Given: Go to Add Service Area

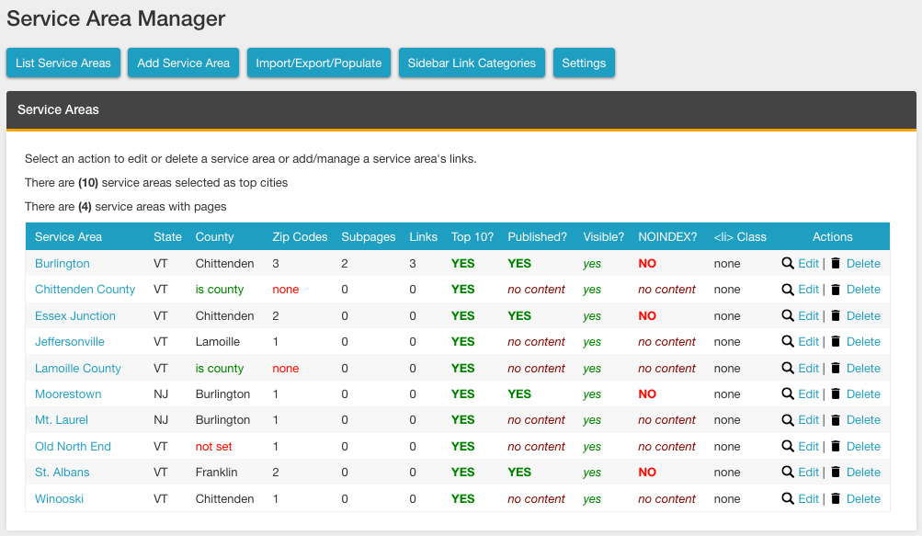Looking at the screenshot, I should click(183, 63).
